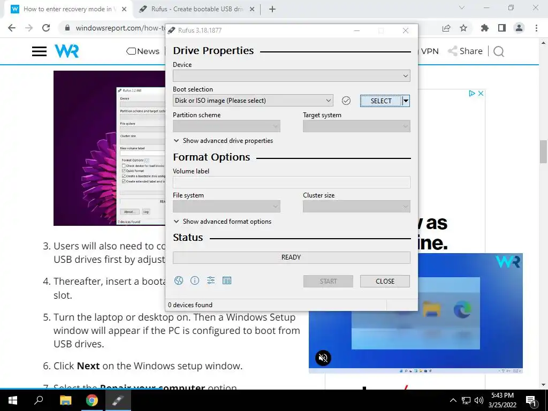Click the Chrome share page icon
The image size is (548, 411).
click(x=446, y=28)
